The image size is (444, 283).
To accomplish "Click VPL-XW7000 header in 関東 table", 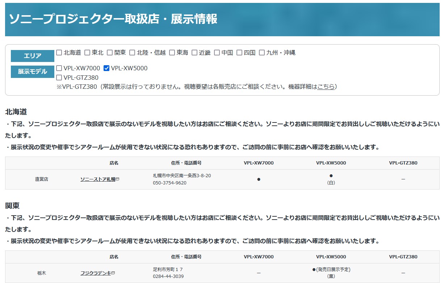I will coord(259,257).
